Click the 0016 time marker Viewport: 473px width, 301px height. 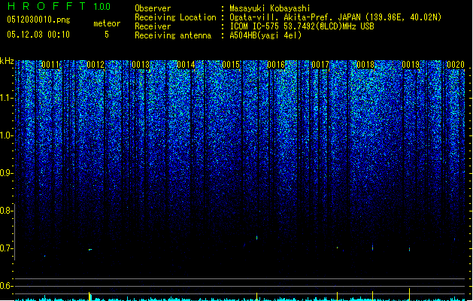click(x=276, y=65)
